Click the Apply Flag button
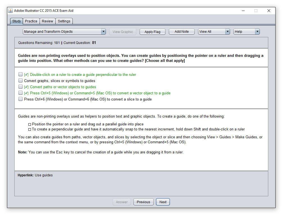Image resolution: width=284 pixels, height=215 pixels. [153, 32]
